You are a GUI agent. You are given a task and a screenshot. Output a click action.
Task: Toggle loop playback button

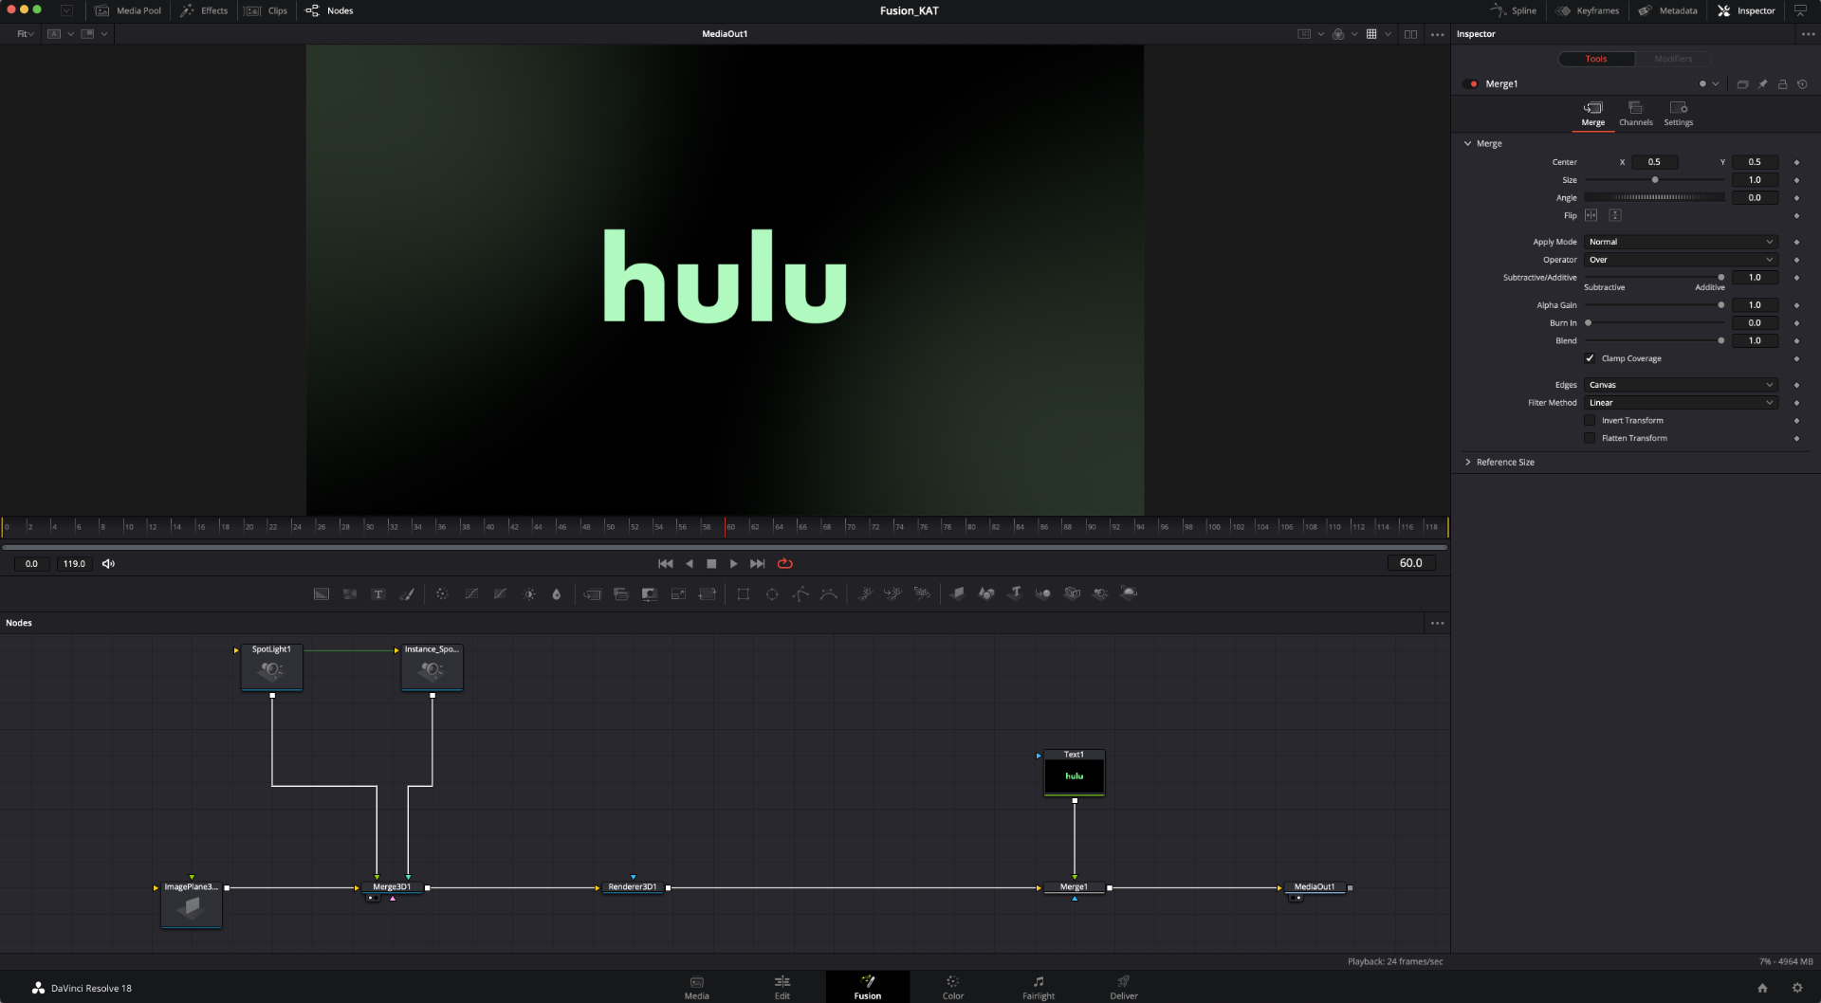785,563
